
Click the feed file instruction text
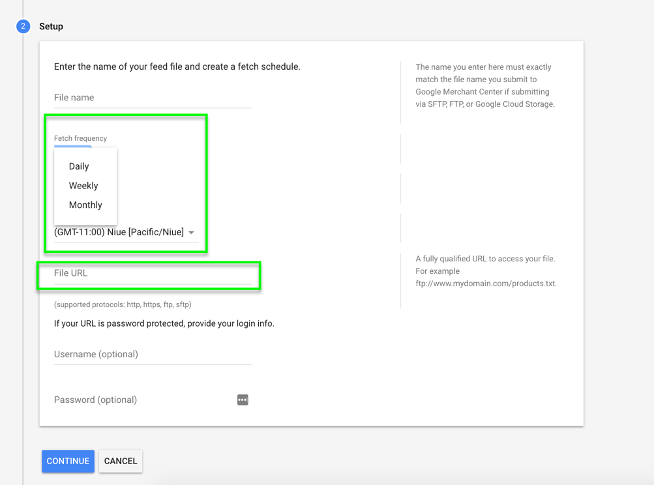point(177,66)
